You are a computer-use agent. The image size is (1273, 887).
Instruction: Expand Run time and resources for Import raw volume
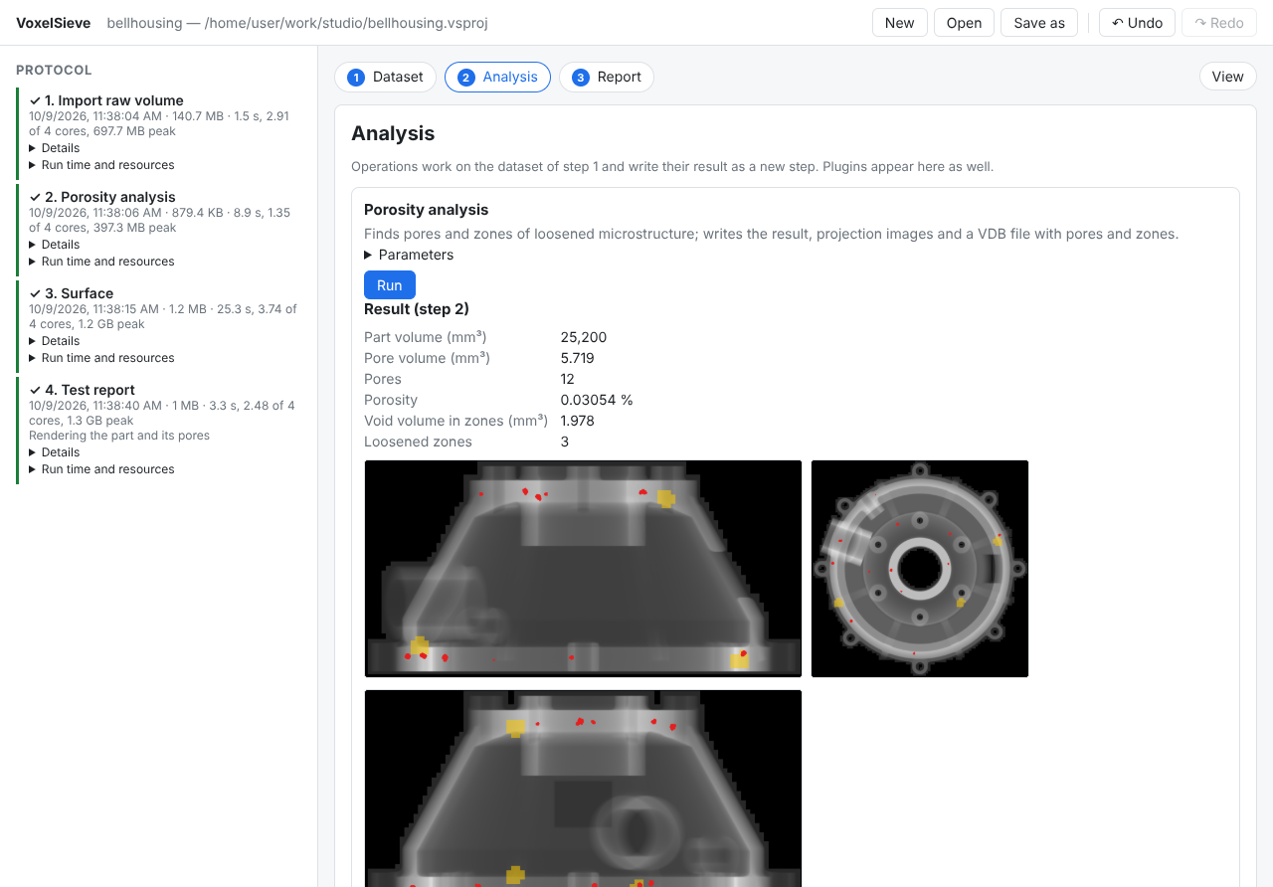[x=101, y=165]
